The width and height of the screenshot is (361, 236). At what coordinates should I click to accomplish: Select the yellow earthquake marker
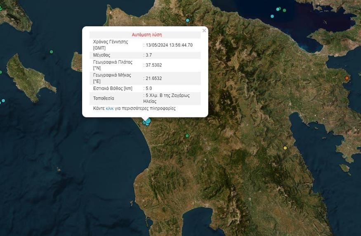click(x=285, y=148)
